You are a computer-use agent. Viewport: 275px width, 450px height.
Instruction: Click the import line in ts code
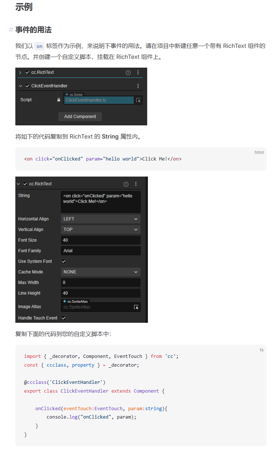tap(101, 356)
